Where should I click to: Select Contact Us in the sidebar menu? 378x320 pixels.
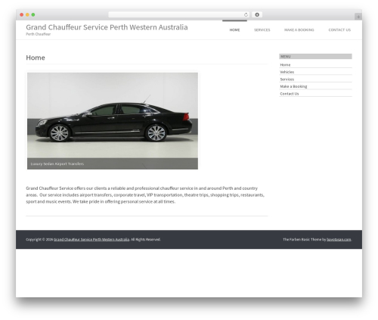[290, 94]
